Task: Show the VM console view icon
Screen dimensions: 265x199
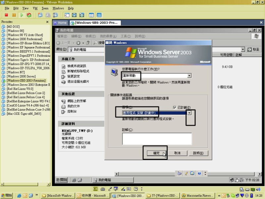Action: tap(99, 15)
